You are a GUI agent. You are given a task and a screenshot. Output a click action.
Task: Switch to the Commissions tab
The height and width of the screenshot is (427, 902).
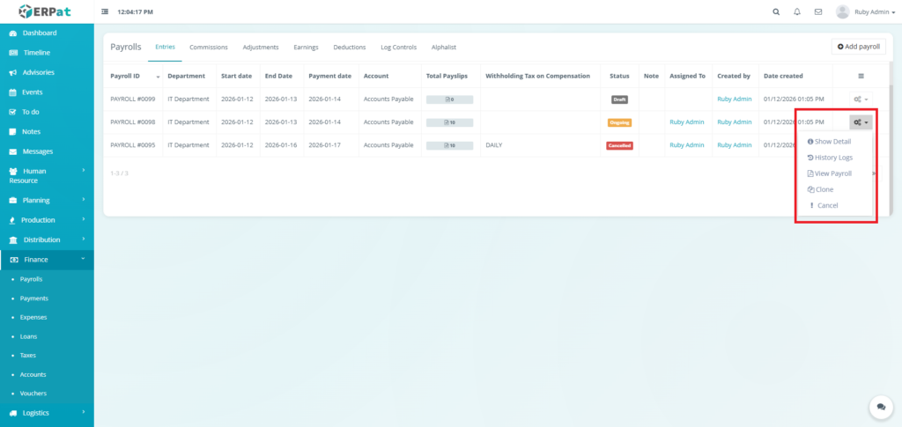[209, 47]
